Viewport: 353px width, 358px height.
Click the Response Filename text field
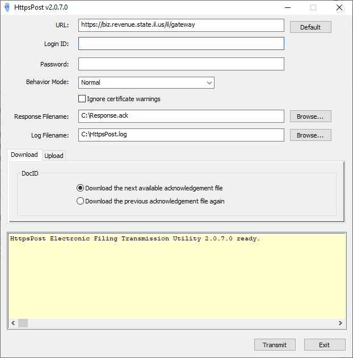pyautogui.click(x=181, y=116)
